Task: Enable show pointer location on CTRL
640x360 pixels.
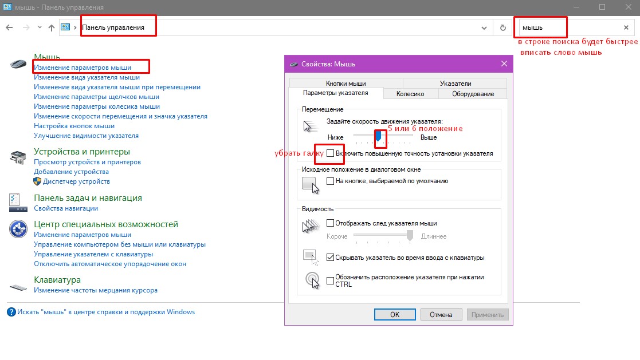Action: [x=330, y=280]
